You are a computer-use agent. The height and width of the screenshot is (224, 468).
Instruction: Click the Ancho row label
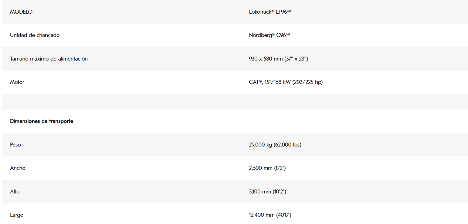(18, 168)
